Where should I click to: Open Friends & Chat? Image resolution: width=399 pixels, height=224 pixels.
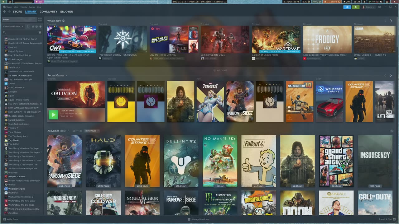point(387,219)
